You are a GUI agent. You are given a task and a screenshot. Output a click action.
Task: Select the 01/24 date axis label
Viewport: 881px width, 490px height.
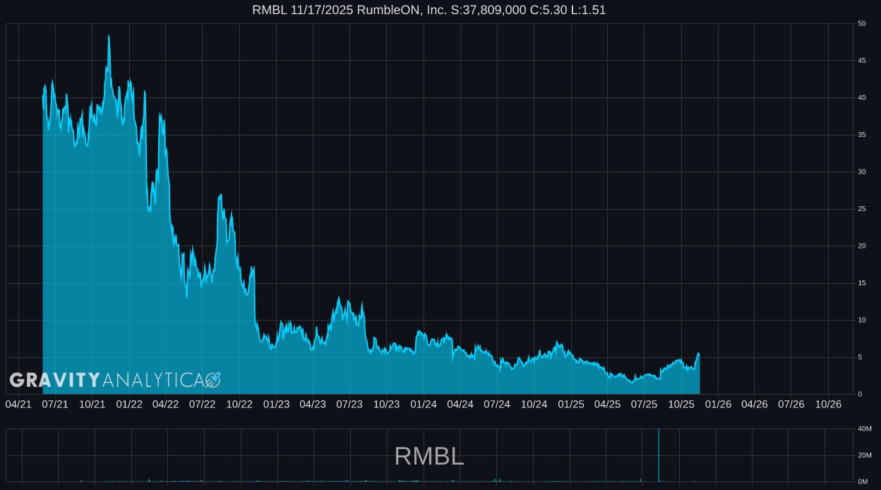click(x=423, y=404)
